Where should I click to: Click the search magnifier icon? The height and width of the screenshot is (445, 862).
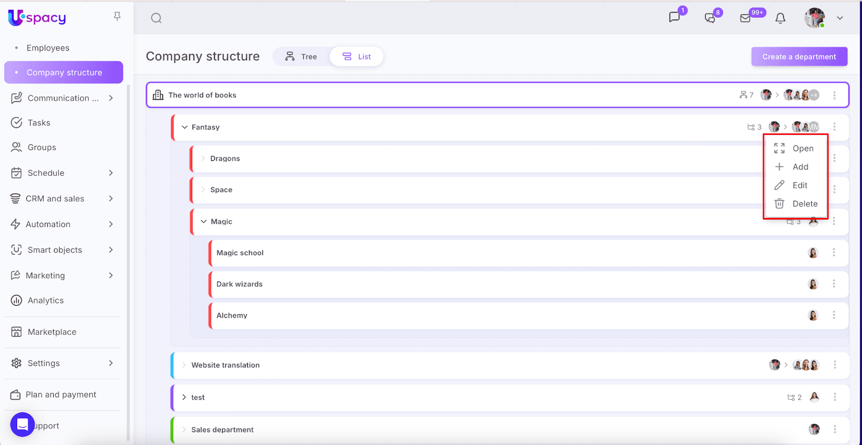coord(156,18)
